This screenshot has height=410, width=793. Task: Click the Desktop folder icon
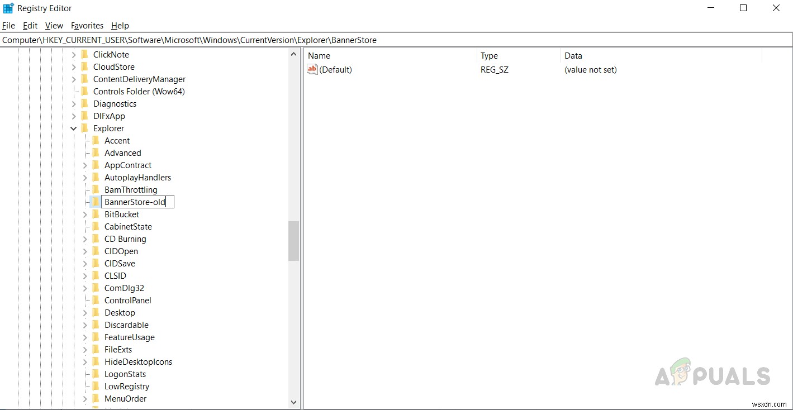pyautogui.click(x=96, y=313)
